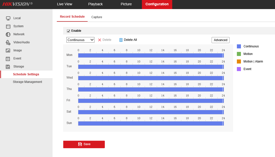Click the Local monitor icon in sidebar
The height and width of the screenshot is (157, 275).
tap(8, 18)
